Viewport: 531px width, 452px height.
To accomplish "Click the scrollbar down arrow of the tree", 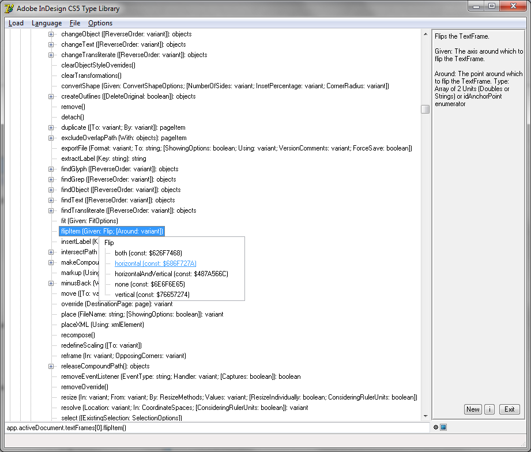I will [x=425, y=416].
